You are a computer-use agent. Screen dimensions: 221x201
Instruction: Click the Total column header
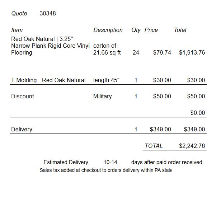[180, 30]
